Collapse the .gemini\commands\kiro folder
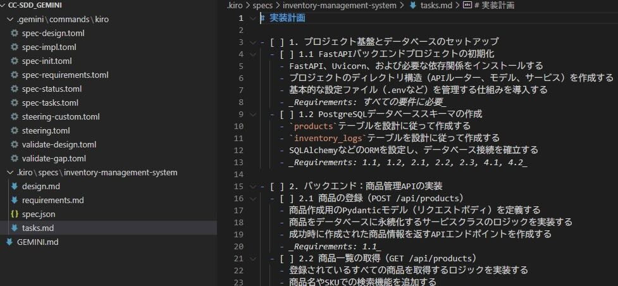Image resolution: width=618 pixels, height=286 pixels. coord(9,19)
